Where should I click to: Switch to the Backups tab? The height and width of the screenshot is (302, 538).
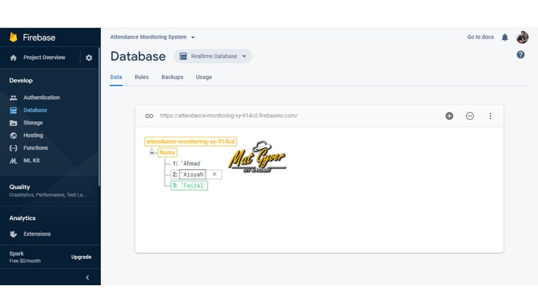point(172,77)
